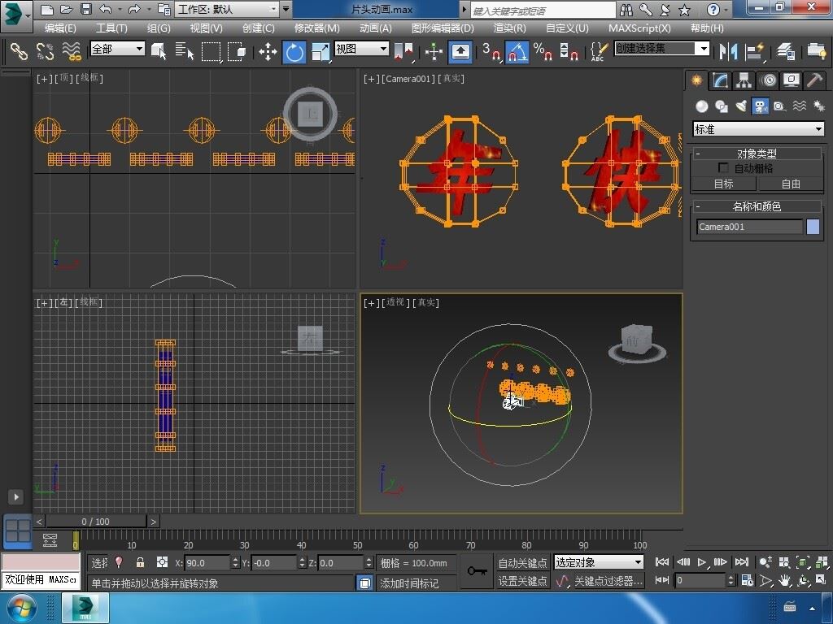Click the Bind to Space Warp icon

[72, 51]
